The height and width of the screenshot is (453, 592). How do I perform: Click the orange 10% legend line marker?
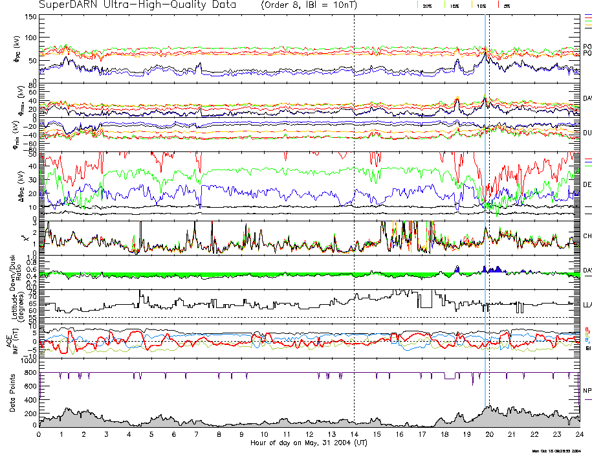(x=472, y=5)
